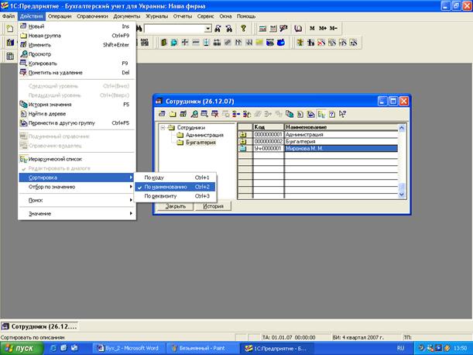Click the M+ memory add button
The image size is (473, 355).
point(323,29)
